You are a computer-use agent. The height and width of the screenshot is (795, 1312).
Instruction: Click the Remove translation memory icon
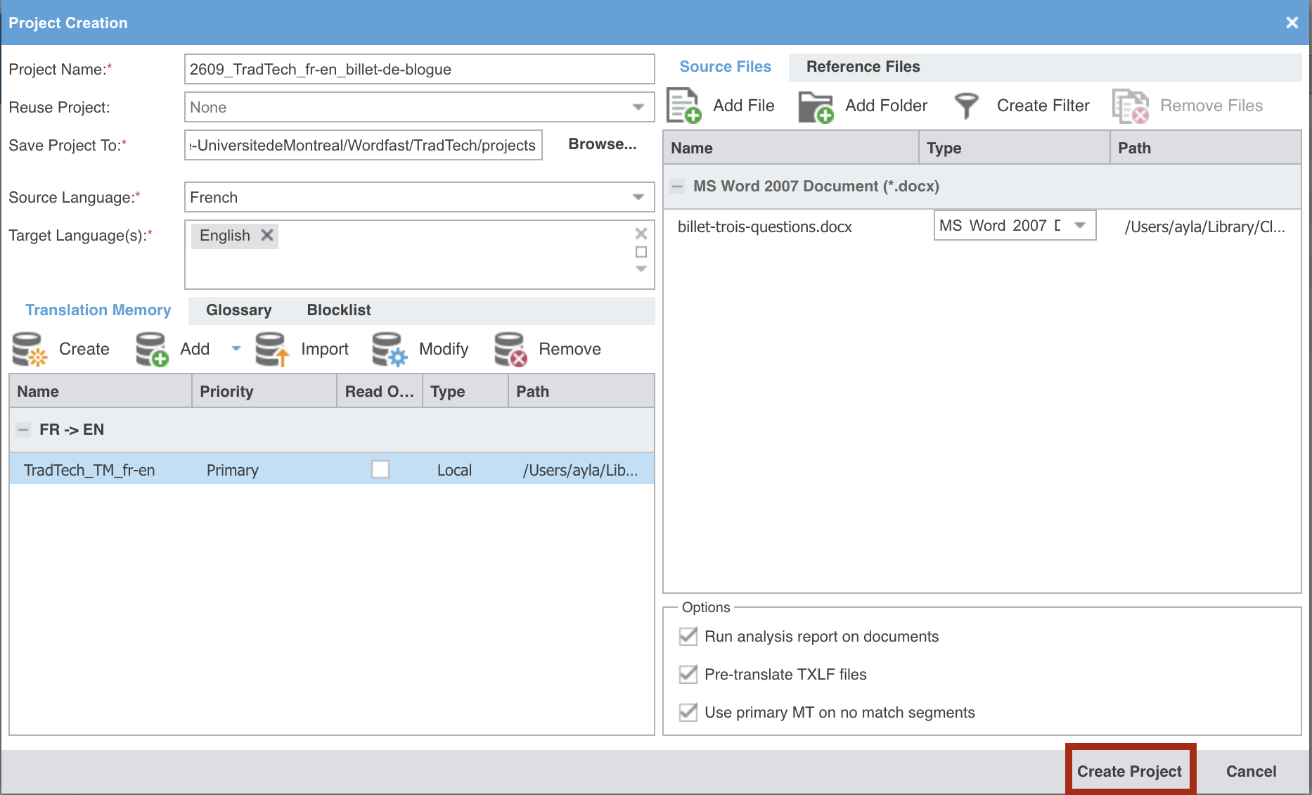point(510,350)
